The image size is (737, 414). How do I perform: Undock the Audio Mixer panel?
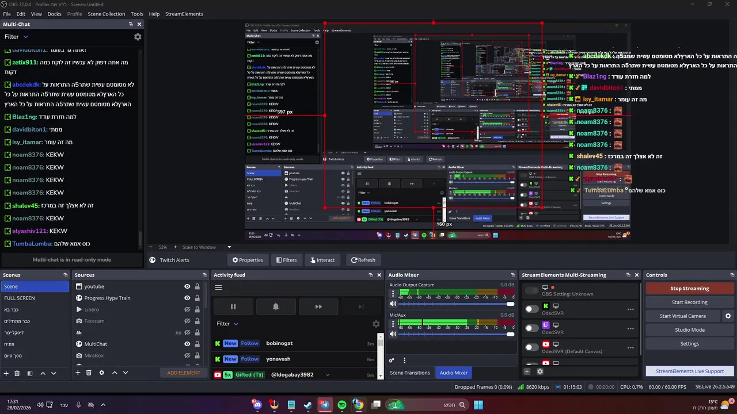[512, 275]
